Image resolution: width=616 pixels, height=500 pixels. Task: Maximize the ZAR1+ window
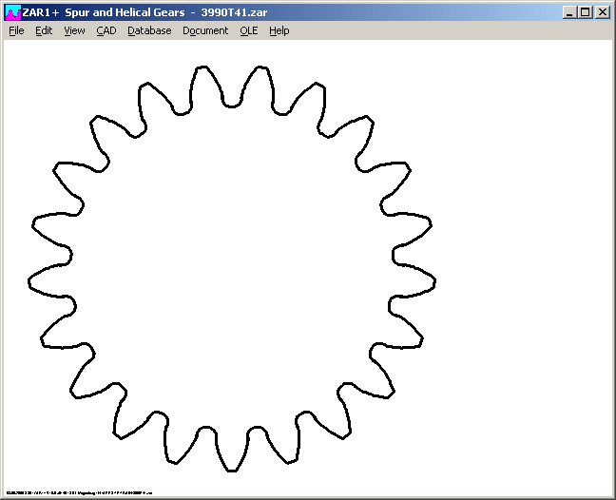point(585,12)
